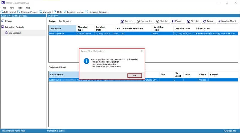Click the File Count column header
This screenshot has height=133, width=240.
[x=178, y=75]
